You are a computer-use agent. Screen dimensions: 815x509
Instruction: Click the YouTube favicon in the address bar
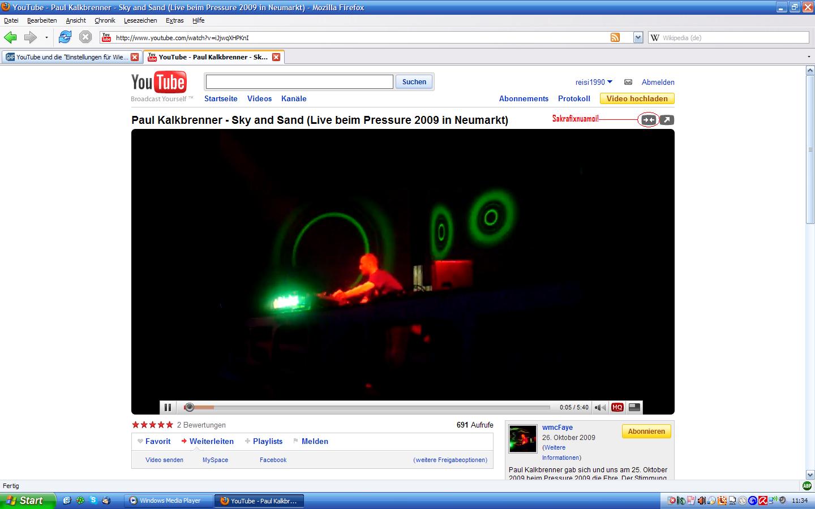106,37
